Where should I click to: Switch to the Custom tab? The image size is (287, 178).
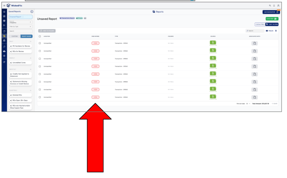click(x=15, y=36)
